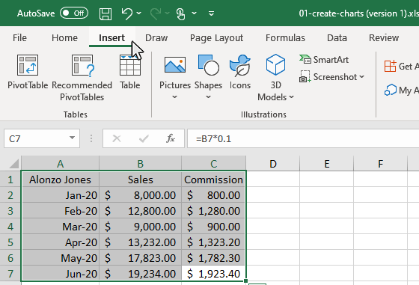Click the Insert Function fx icon
This screenshot has width=419, height=285.
[x=171, y=138]
